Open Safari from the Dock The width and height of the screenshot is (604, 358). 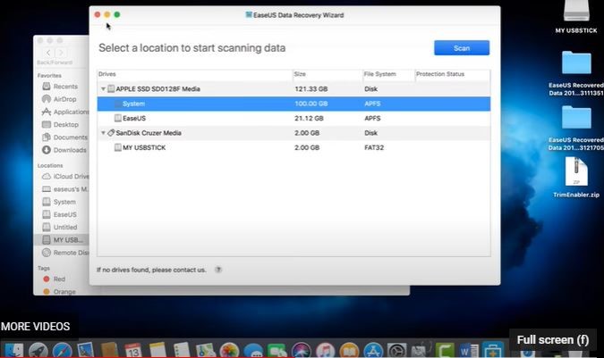(x=62, y=350)
